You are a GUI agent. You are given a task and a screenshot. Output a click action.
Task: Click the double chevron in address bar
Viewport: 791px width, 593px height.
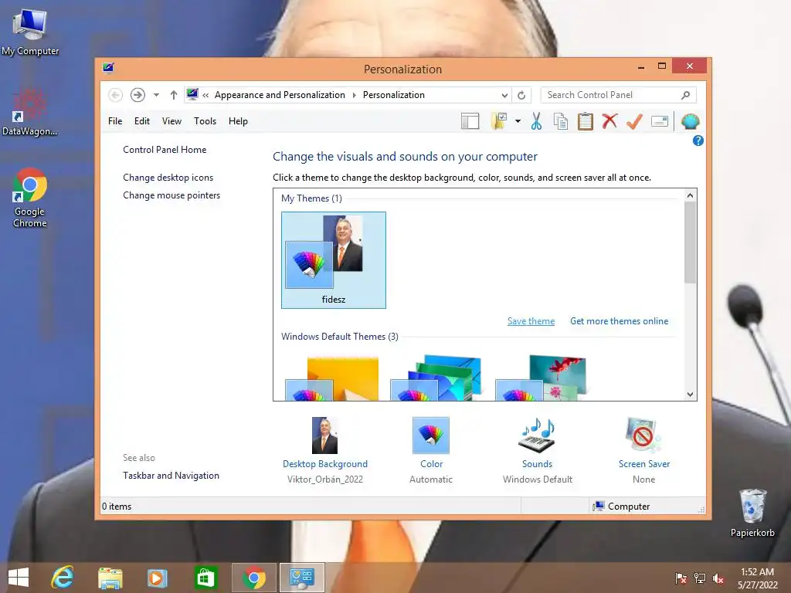pos(205,95)
